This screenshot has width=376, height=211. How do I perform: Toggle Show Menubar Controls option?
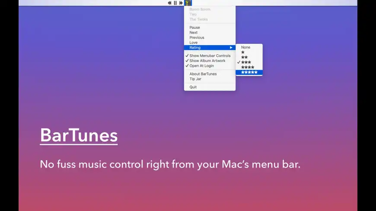coord(210,56)
